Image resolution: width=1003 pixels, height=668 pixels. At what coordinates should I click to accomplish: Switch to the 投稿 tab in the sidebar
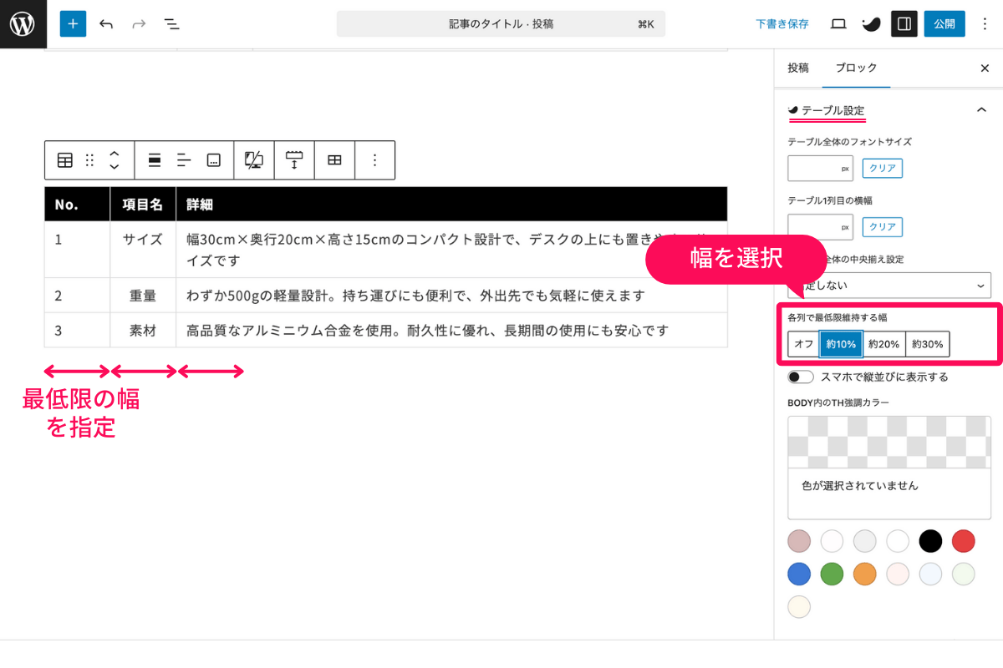798,68
